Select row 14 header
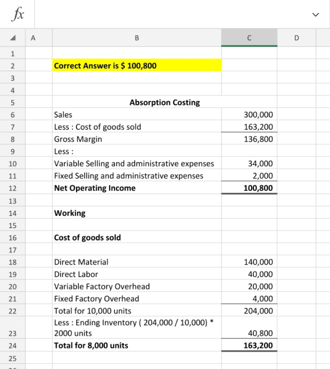330x369 pixels. [x=12, y=213]
